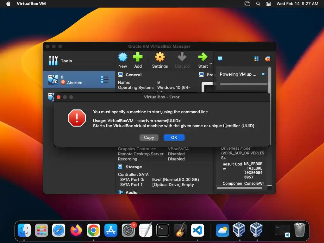Viewport: 324px width, 243px height.
Task: Click the Start green arrow icon
Action: point(203,57)
